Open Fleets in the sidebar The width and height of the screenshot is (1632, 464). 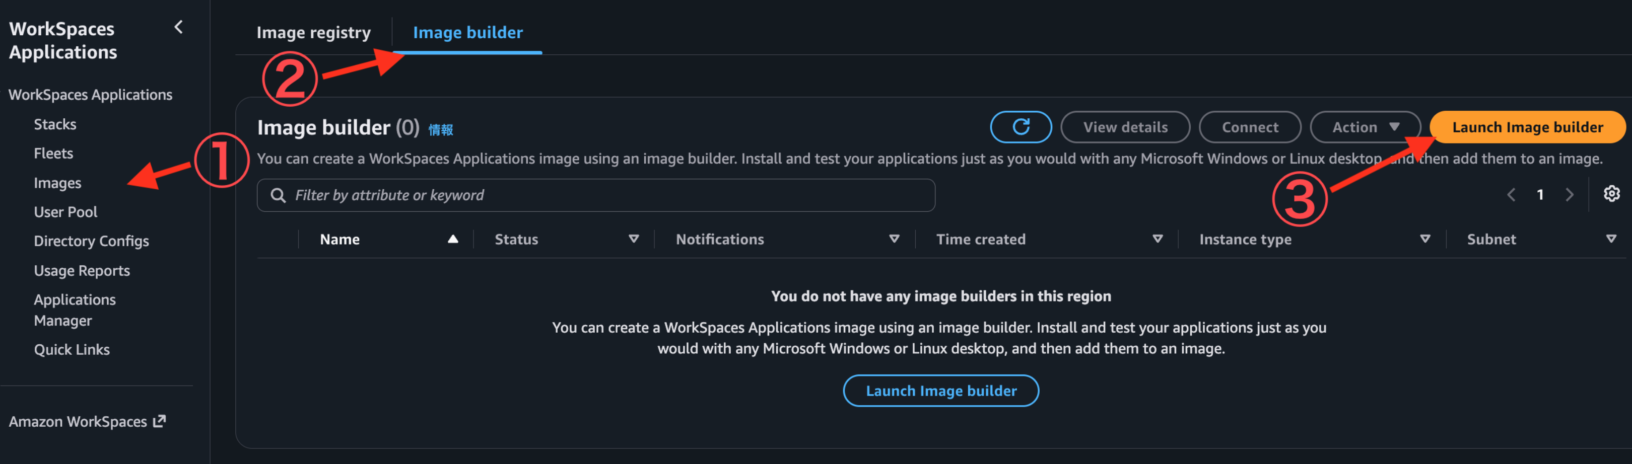click(x=53, y=153)
